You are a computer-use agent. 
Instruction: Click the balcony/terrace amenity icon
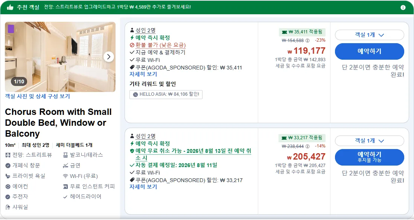[65, 155]
